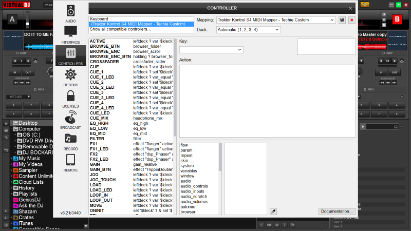Open the iTunes folder in browser
411x231 pixels.
[x=26, y=223]
